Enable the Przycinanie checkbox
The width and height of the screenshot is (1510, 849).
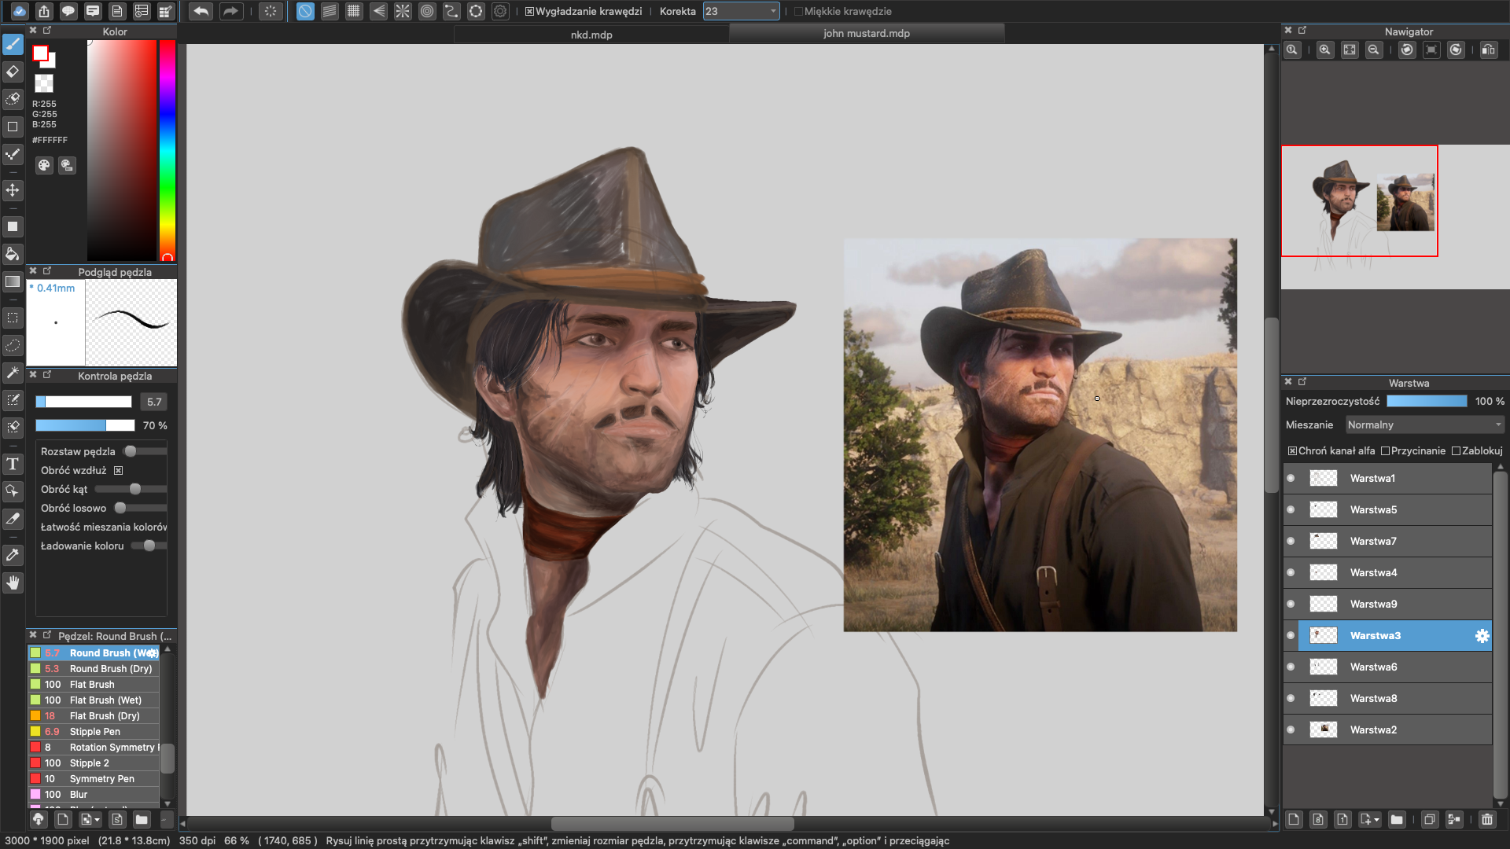pyautogui.click(x=1385, y=451)
